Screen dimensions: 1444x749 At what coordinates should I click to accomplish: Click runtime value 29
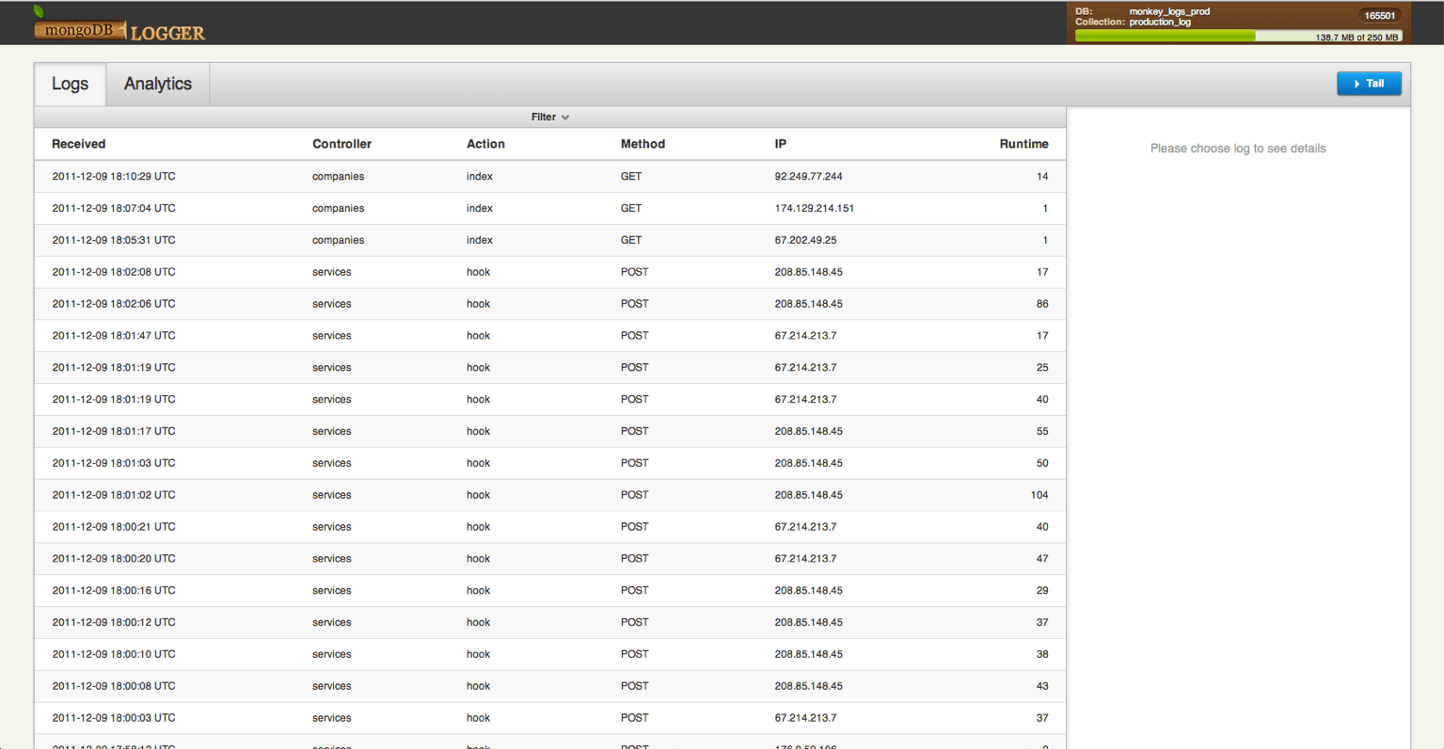coord(1042,591)
